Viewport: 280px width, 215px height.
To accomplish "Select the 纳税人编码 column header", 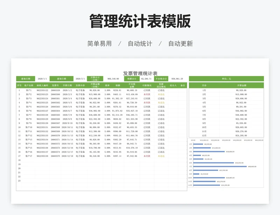I will point(42,85).
